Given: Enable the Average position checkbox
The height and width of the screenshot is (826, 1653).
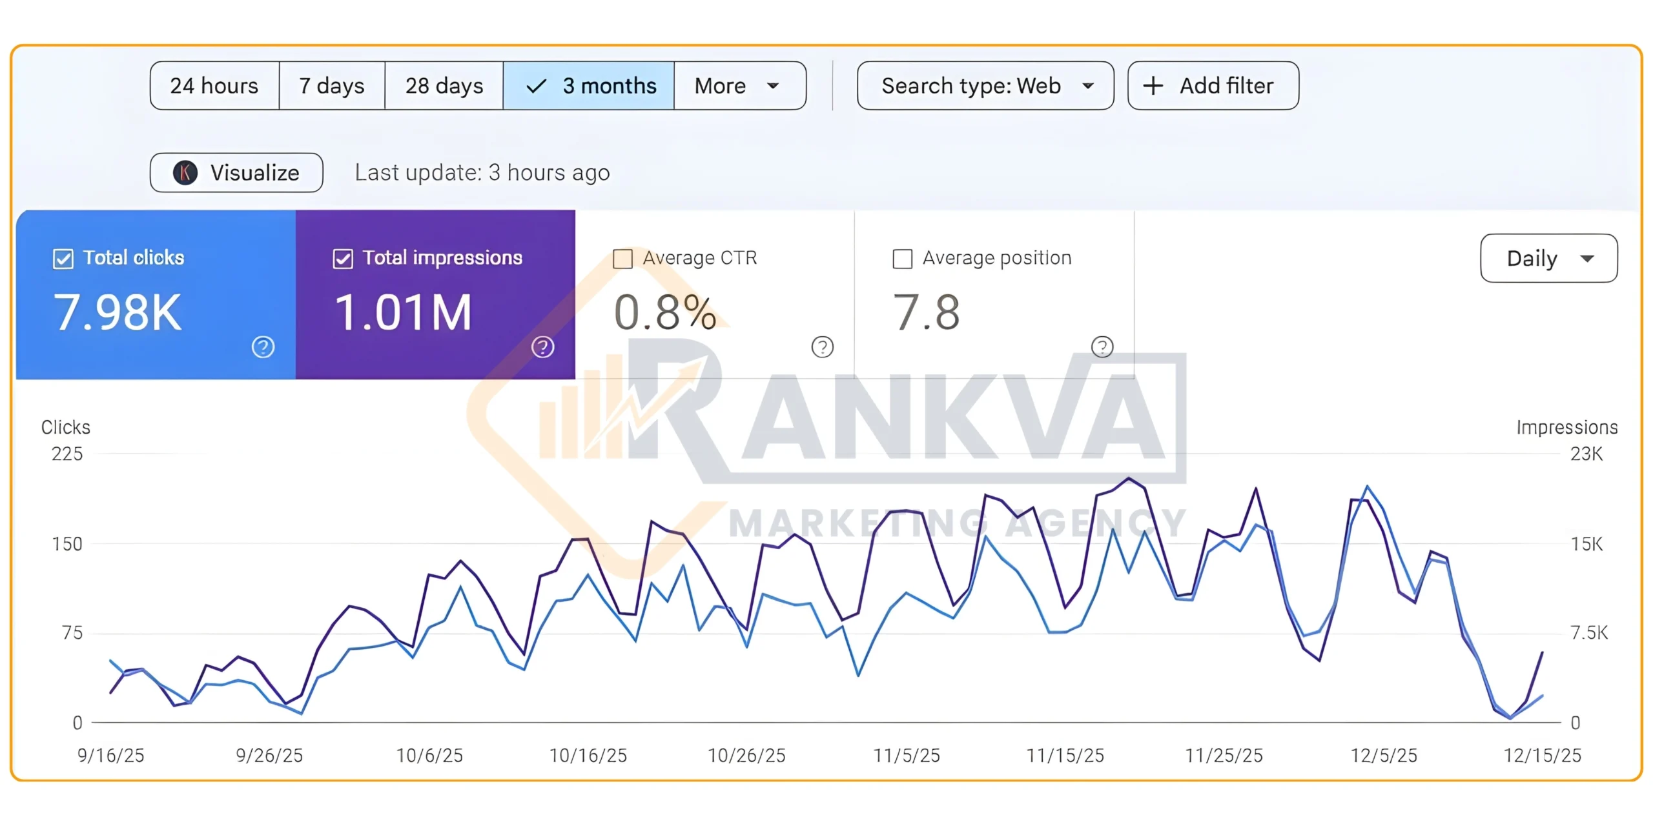Looking at the screenshot, I should tap(902, 259).
